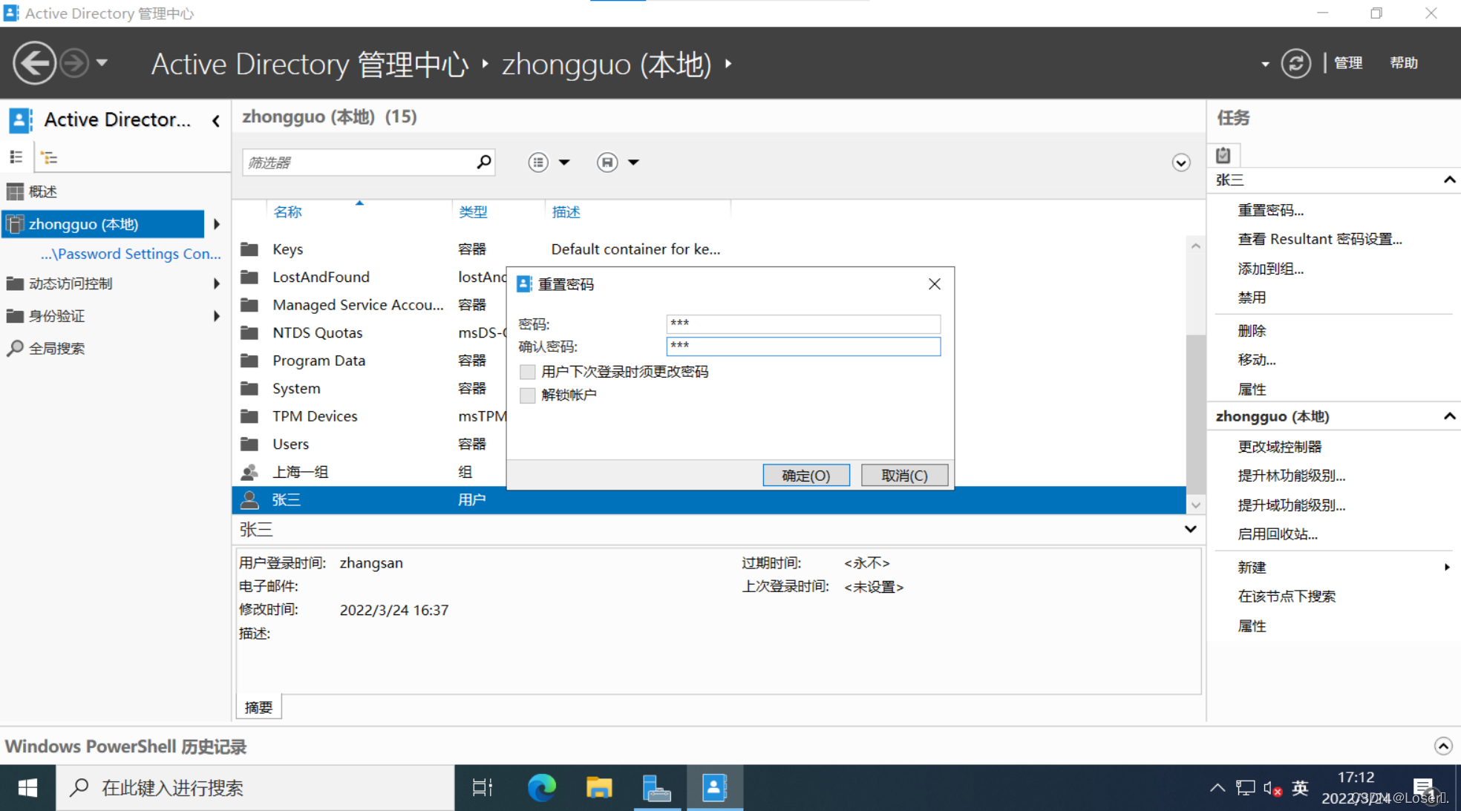
Task: Click the refresh icon in header
Action: [1295, 63]
